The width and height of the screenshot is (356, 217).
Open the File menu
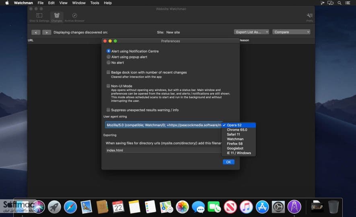[40, 3]
